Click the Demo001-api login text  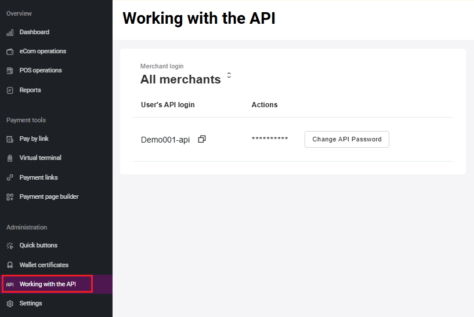pos(165,140)
